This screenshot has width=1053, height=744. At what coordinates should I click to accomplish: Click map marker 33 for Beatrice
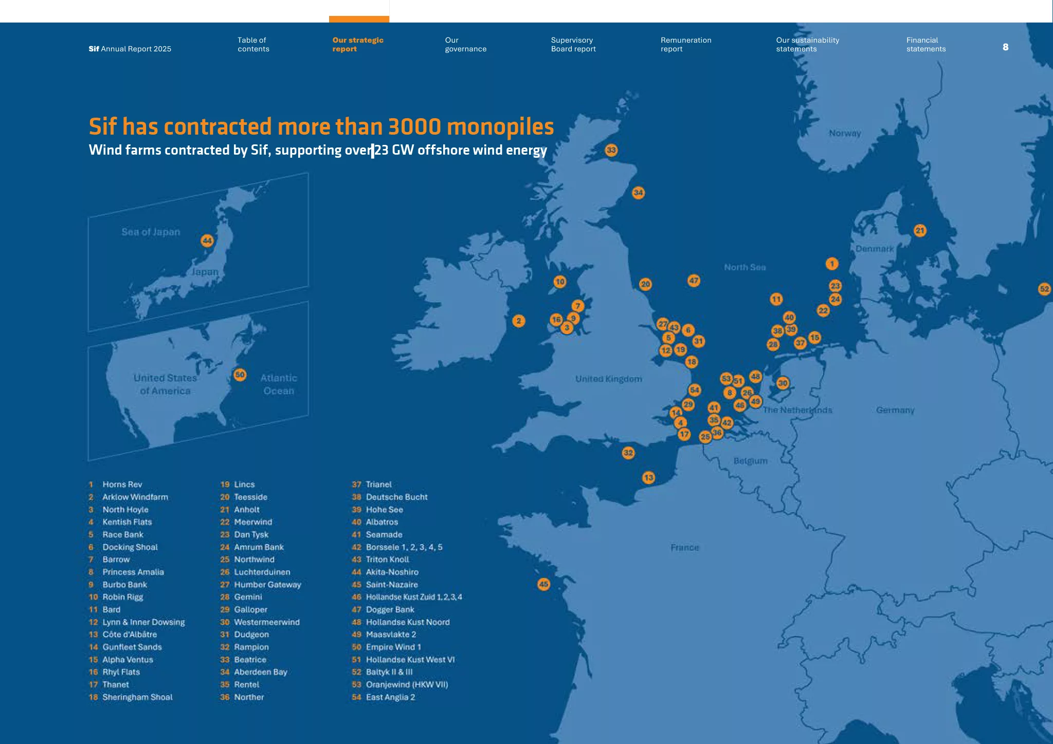[x=611, y=150]
